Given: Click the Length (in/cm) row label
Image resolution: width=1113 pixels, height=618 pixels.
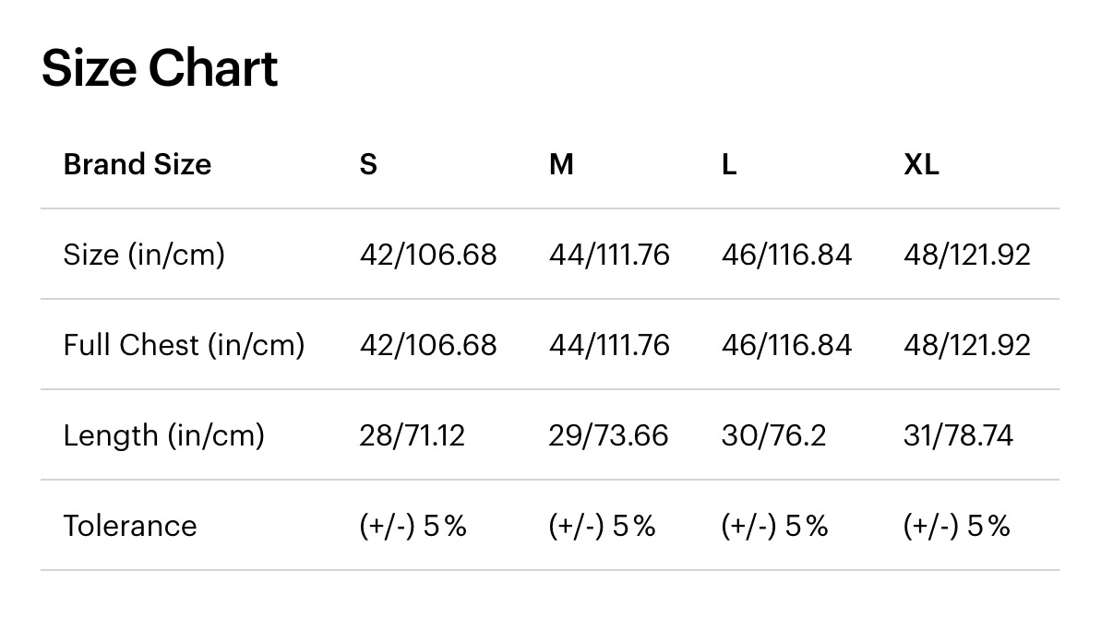Looking at the screenshot, I should (x=163, y=435).
